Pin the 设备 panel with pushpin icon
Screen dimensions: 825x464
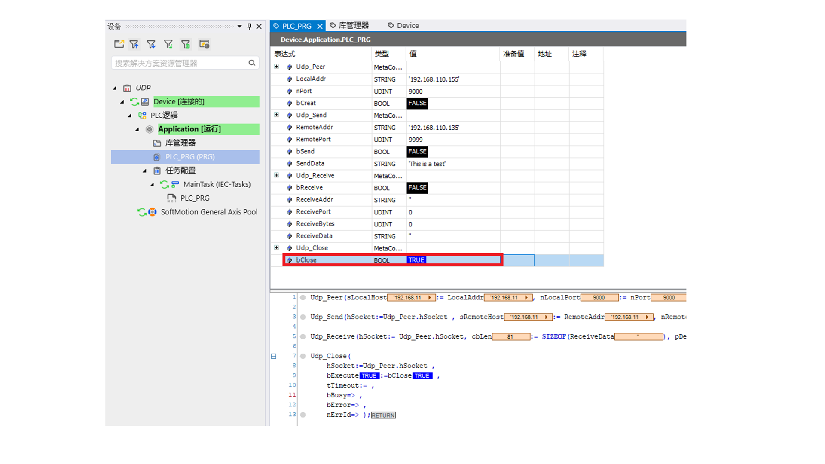point(249,27)
